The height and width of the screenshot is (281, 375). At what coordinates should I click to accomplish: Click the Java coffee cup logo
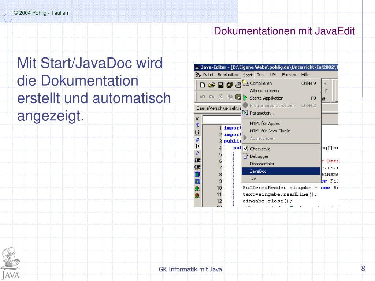click(10, 263)
